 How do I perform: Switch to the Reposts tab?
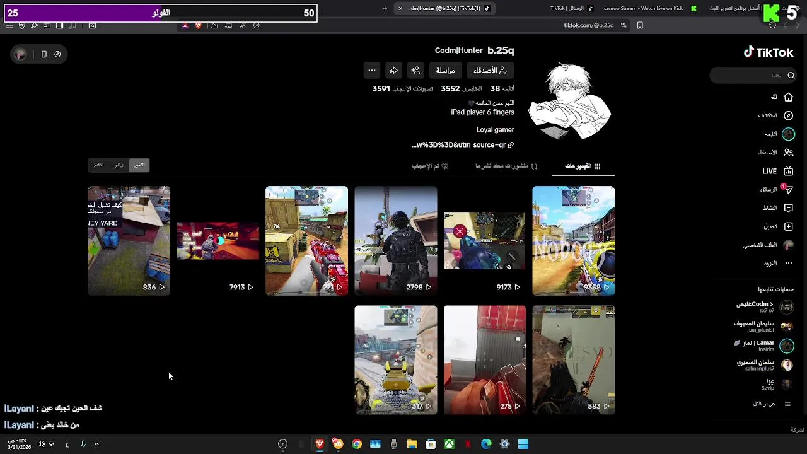pos(506,166)
